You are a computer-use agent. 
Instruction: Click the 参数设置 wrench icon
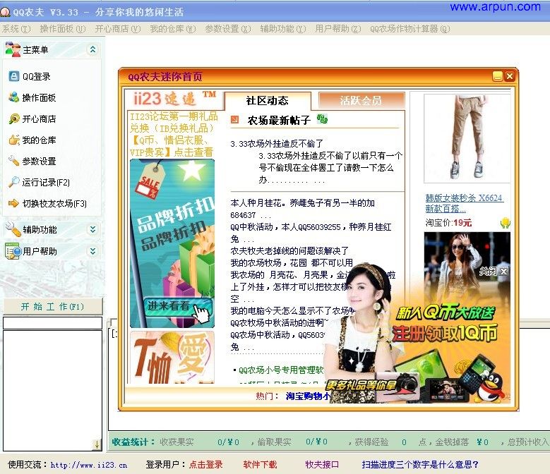13,161
